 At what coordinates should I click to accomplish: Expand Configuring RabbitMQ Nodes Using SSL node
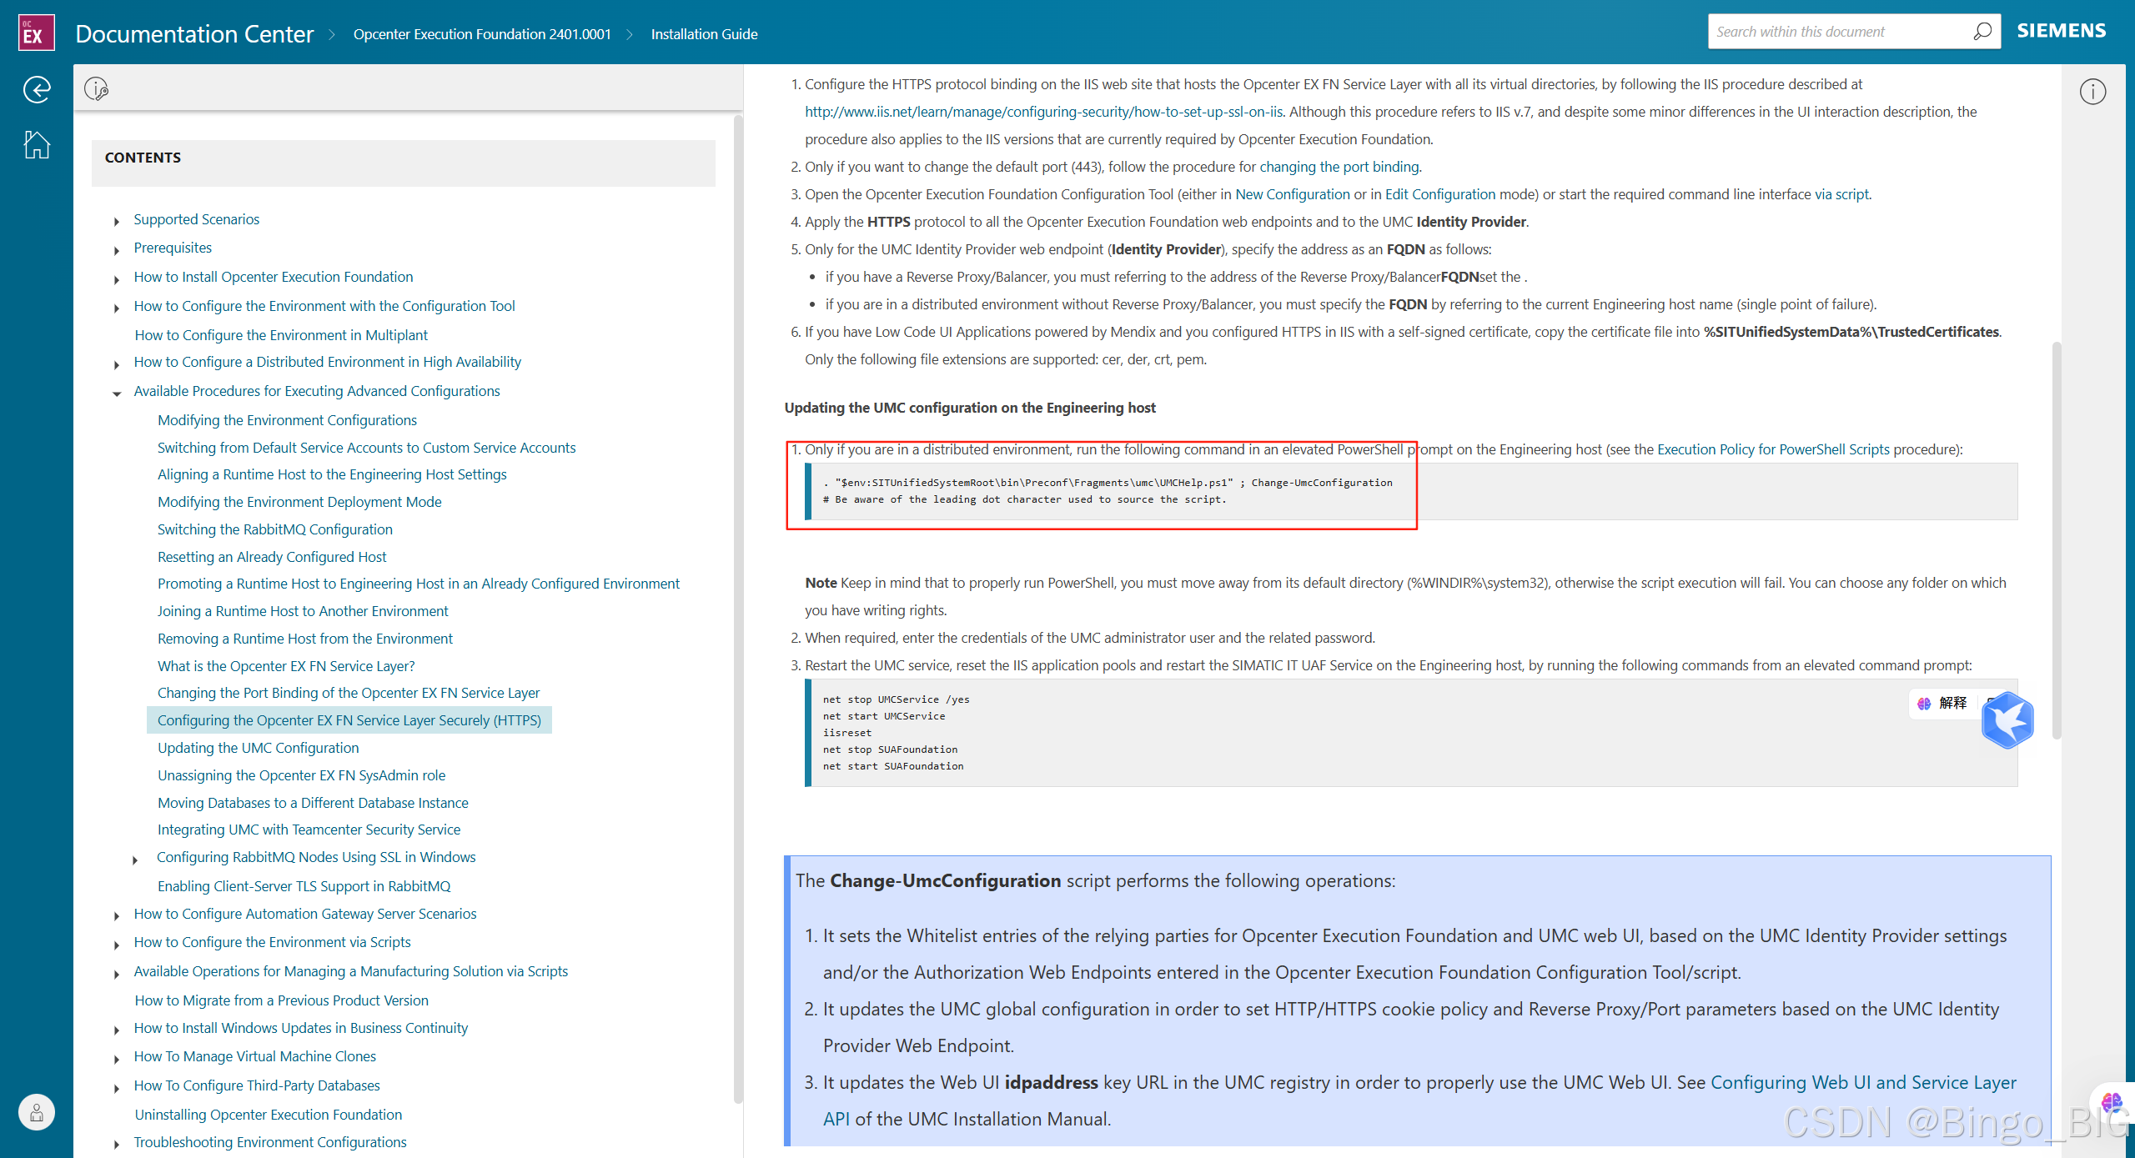[135, 860]
